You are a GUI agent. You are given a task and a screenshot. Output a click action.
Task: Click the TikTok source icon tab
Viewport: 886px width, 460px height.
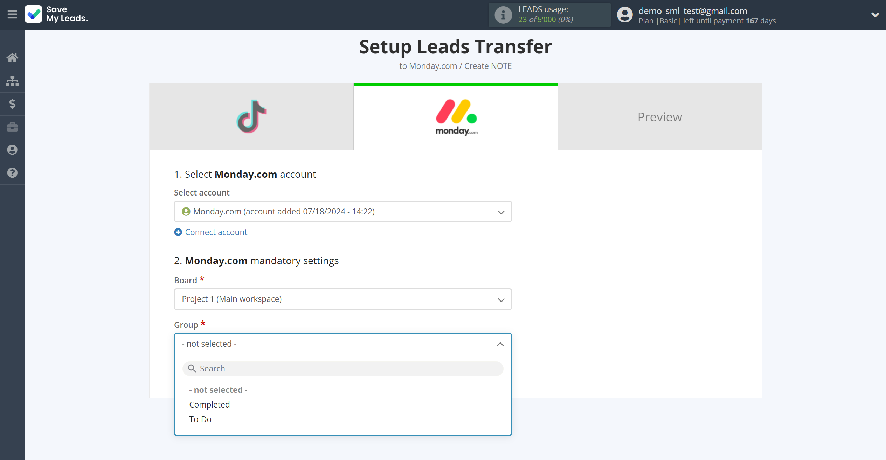tap(251, 116)
